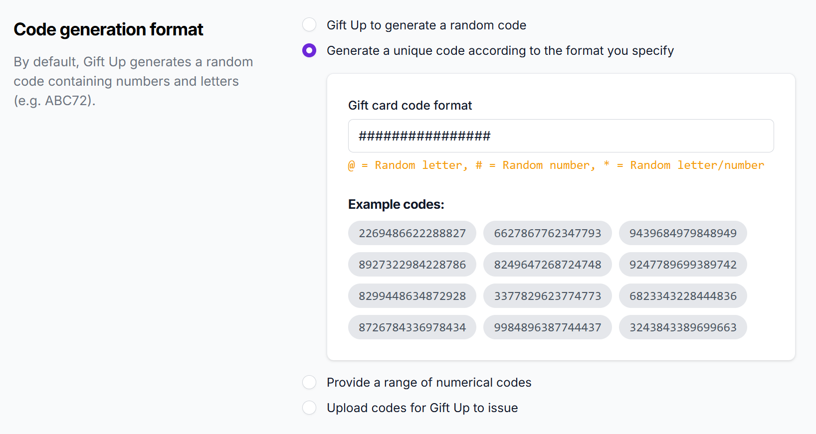
Task: Click example code 6627867762347793
Action: (x=547, y=233)
